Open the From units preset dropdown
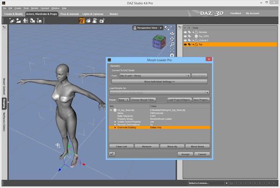 (154, 76)
